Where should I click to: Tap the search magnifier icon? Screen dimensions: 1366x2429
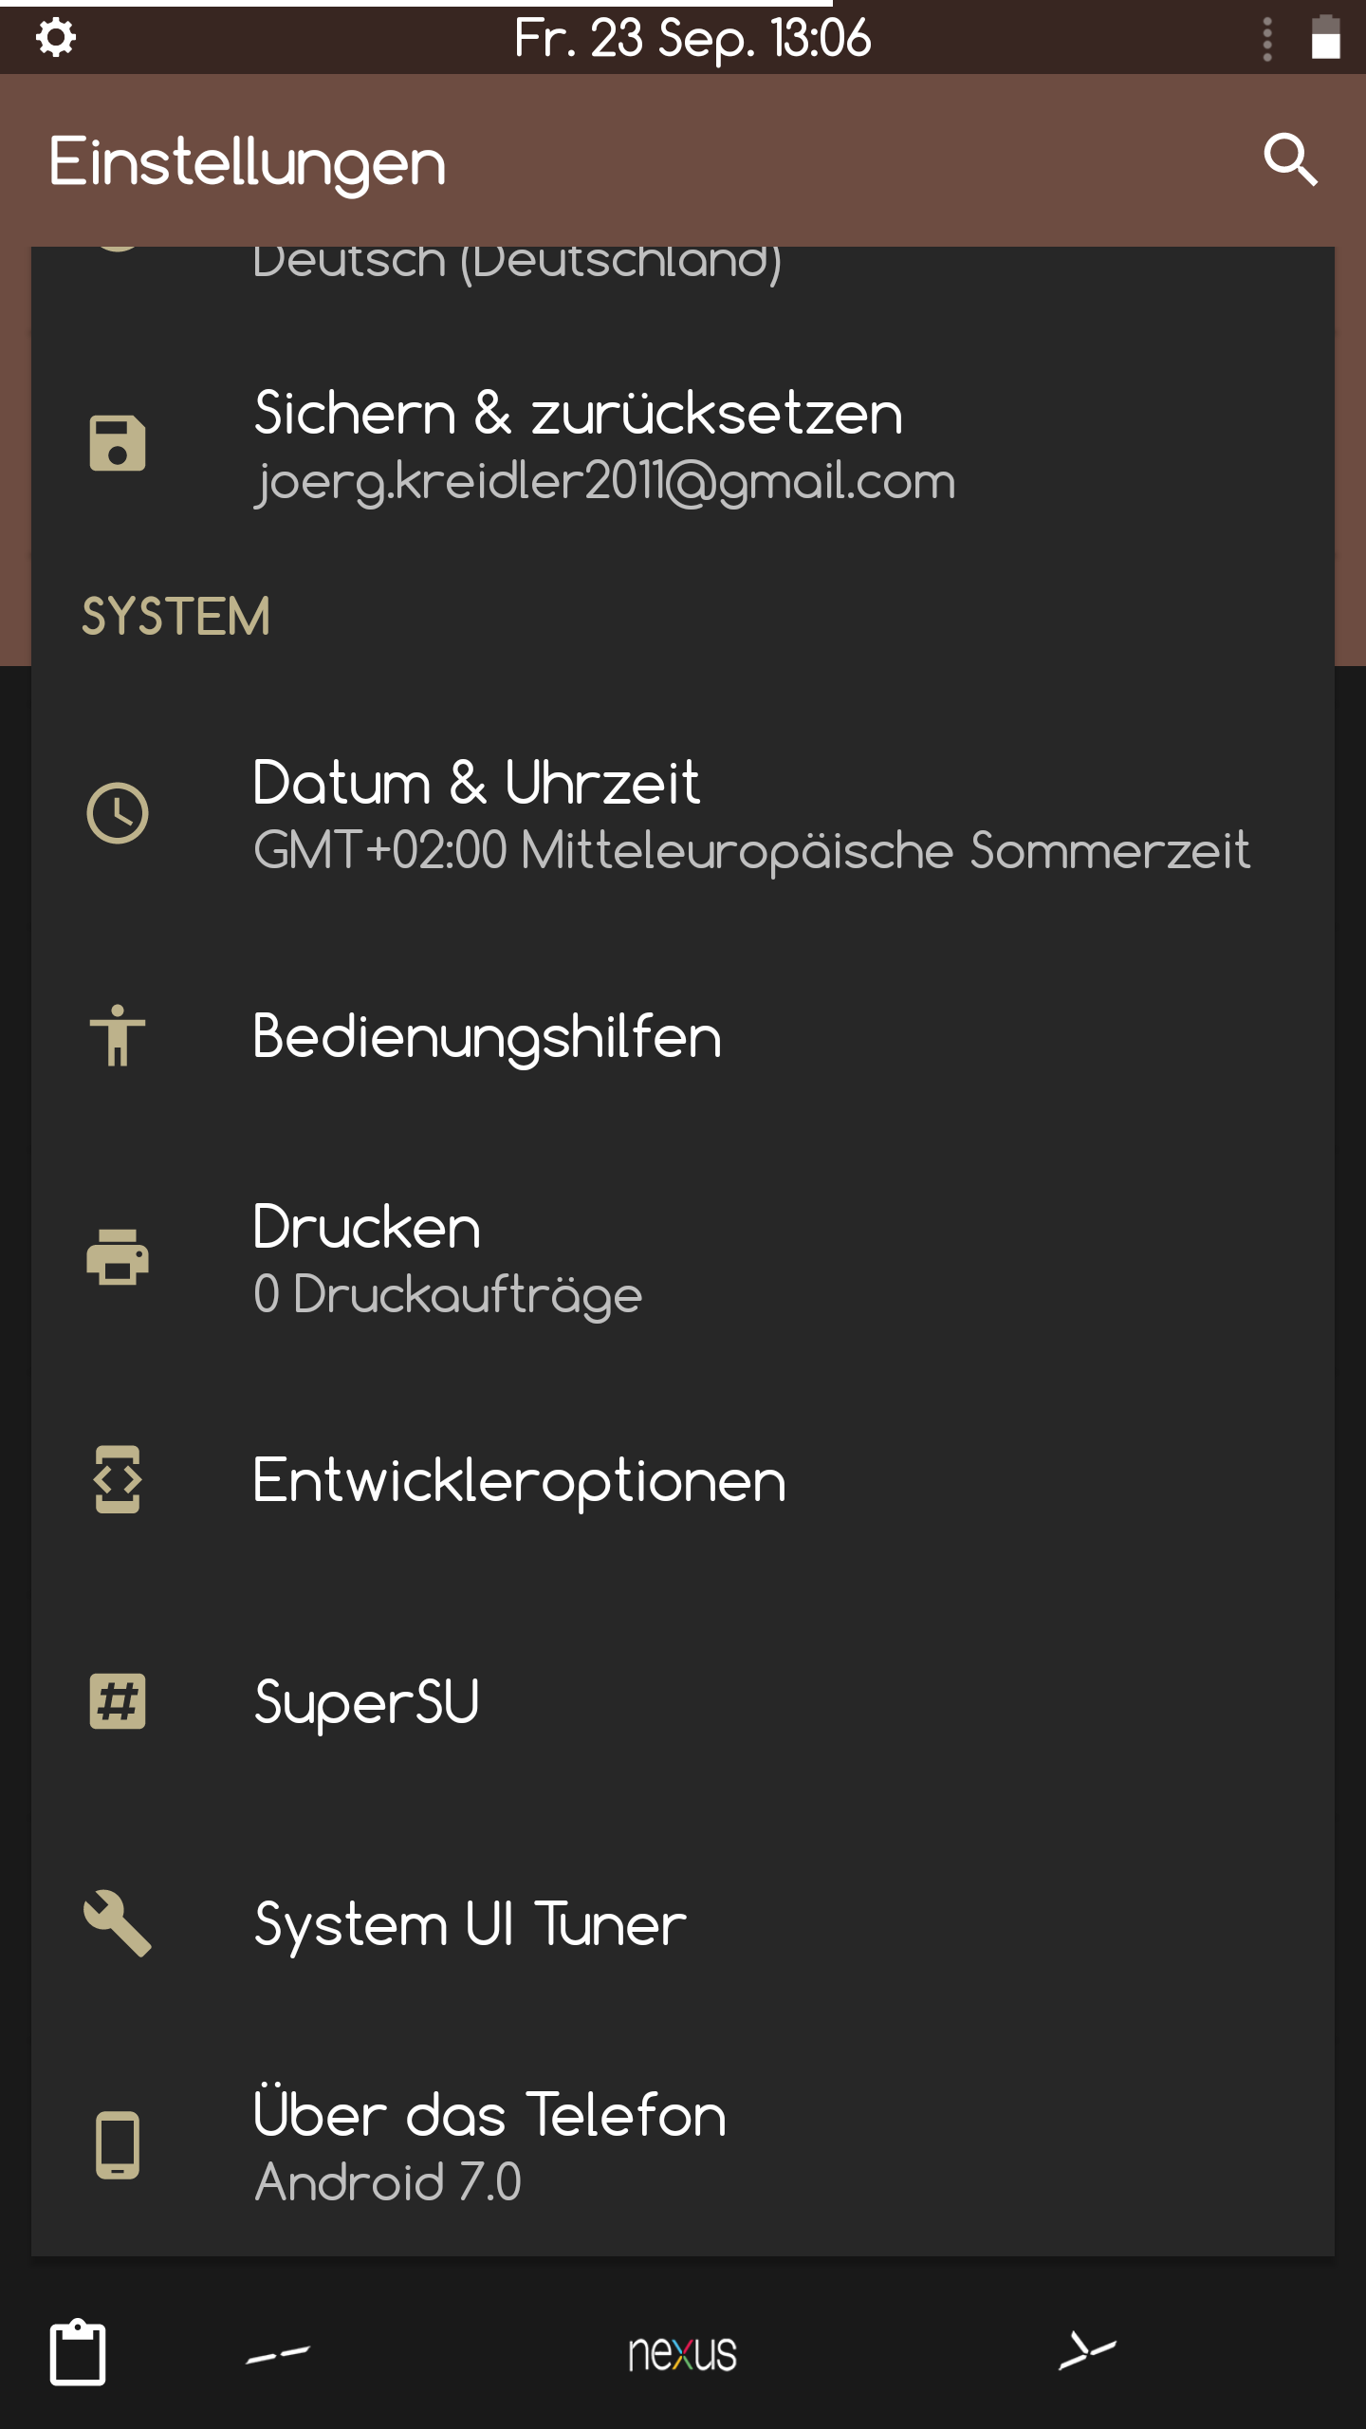pos(1290,159)
